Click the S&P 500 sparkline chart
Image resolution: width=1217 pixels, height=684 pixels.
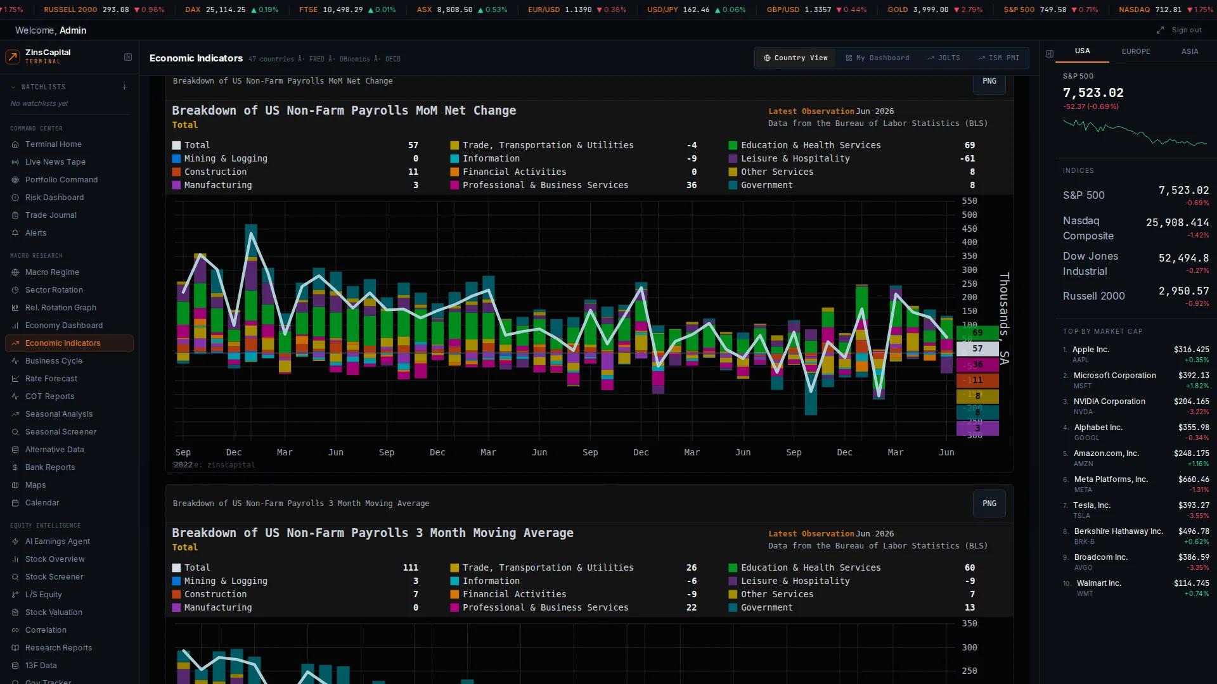click(x=1135, y=132)
